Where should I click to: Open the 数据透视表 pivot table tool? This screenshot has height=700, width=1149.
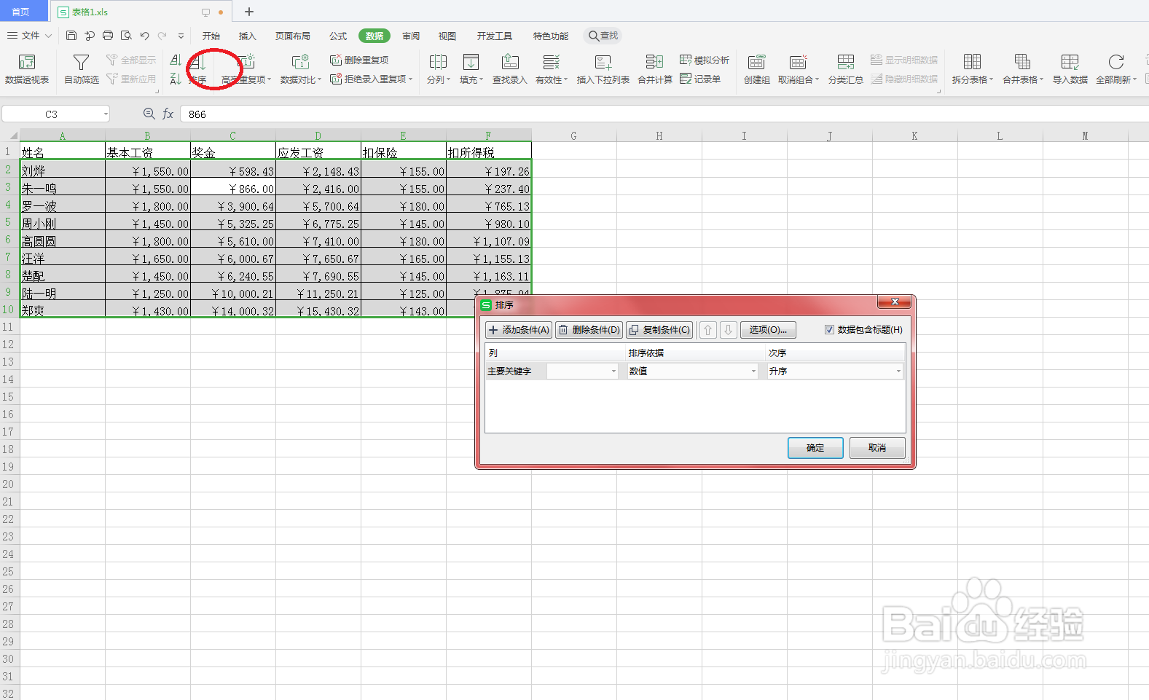pyautogui.click(x=27, y=69)
